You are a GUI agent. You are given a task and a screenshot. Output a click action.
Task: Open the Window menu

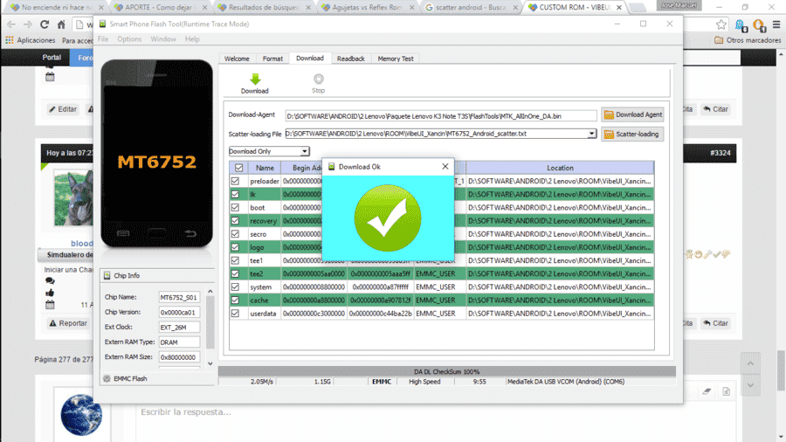coord(163,39)
